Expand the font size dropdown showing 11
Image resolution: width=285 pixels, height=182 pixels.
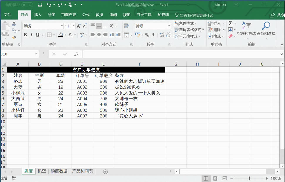tap(73, 26)
